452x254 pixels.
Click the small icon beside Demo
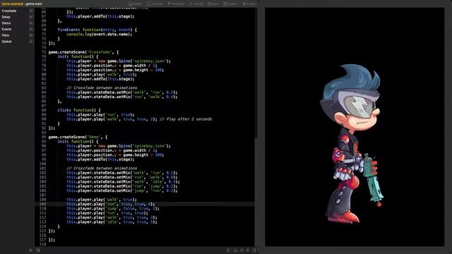pos(31,23)
